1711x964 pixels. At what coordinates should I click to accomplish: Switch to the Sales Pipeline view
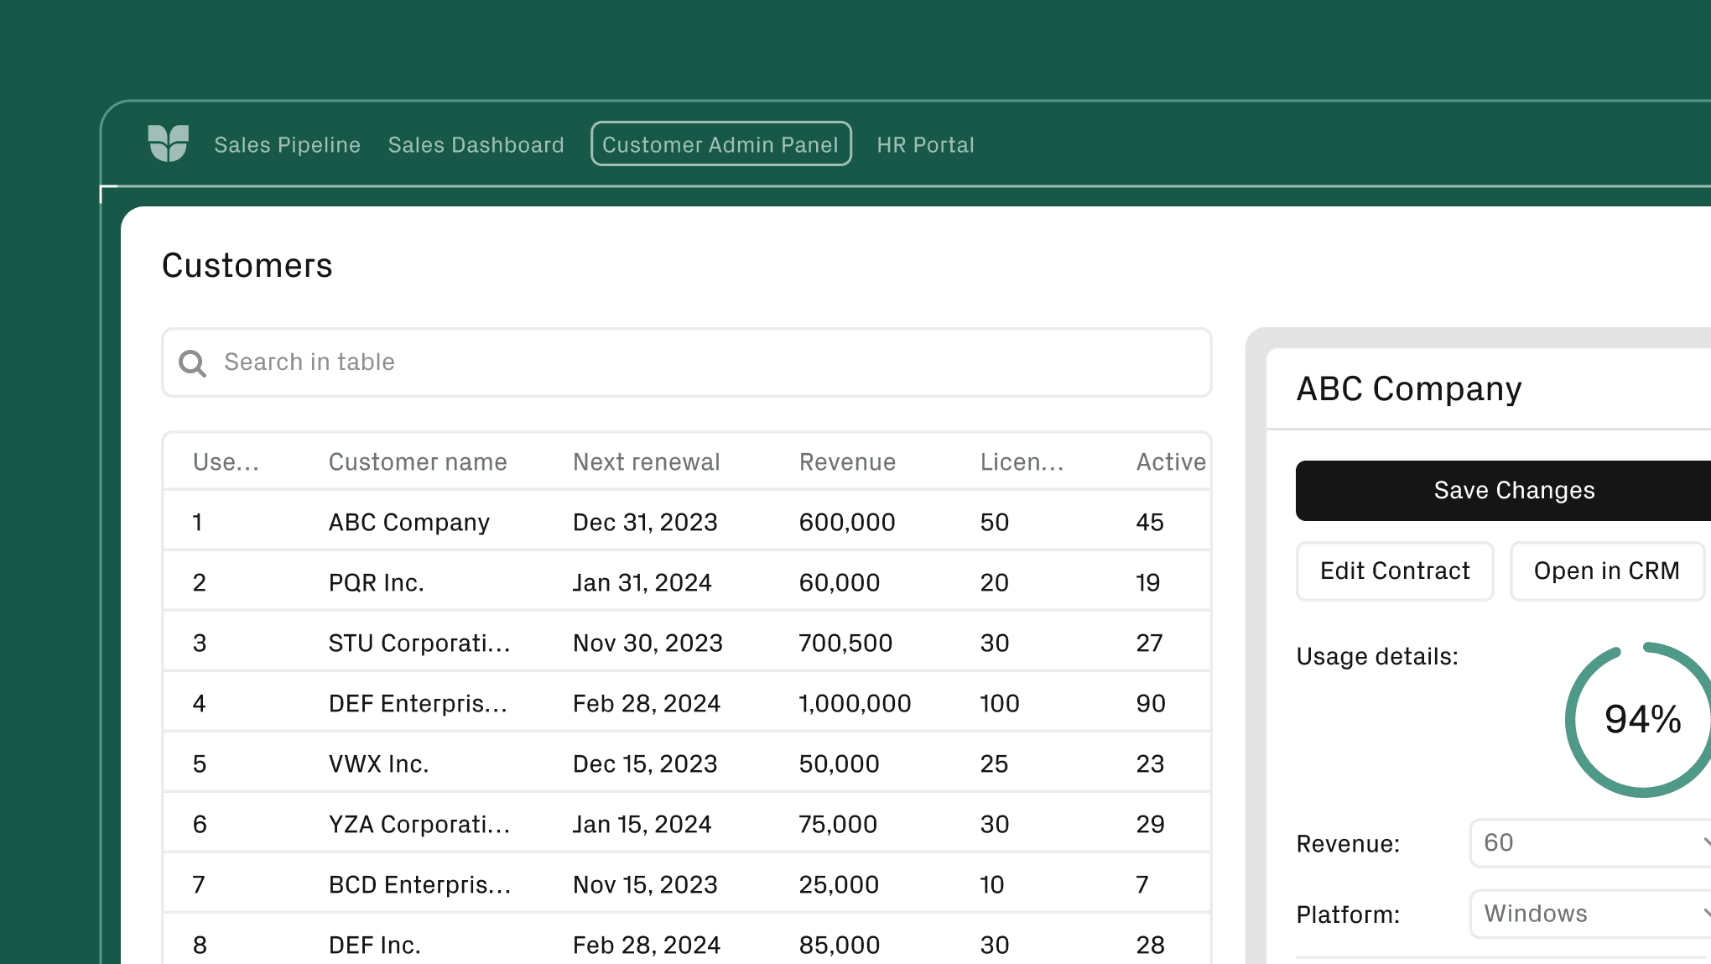(288, 143)
